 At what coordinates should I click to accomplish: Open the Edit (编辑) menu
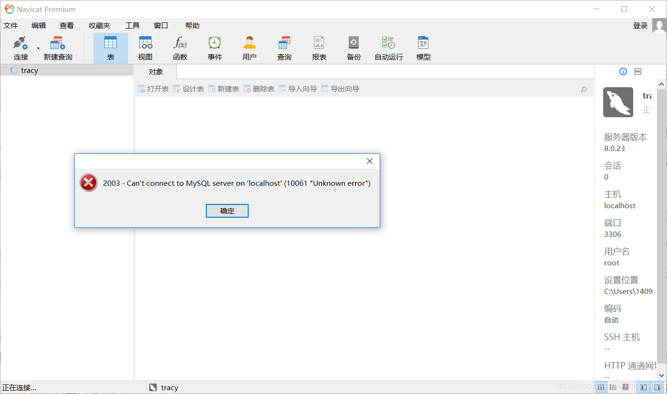[x=39, y=26]
